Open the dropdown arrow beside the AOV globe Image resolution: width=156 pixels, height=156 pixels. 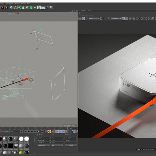pos(103,19)
